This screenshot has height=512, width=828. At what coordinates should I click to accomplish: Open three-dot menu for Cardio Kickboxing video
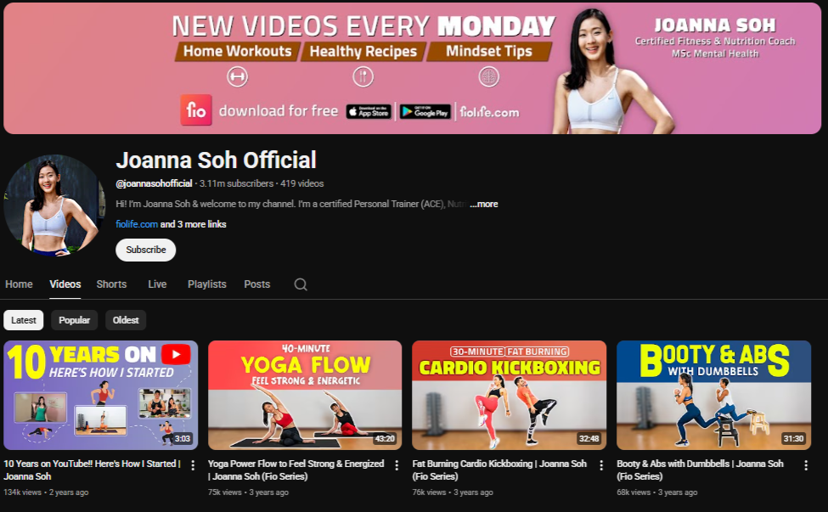click(601, 465)
